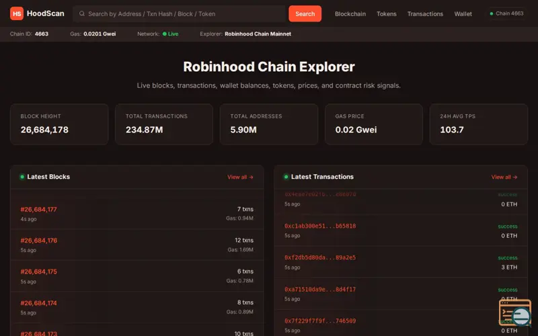The image size is (538, 336).
Task: Click the magnifier icon in search bar
Action: click(x=81, y=13)
